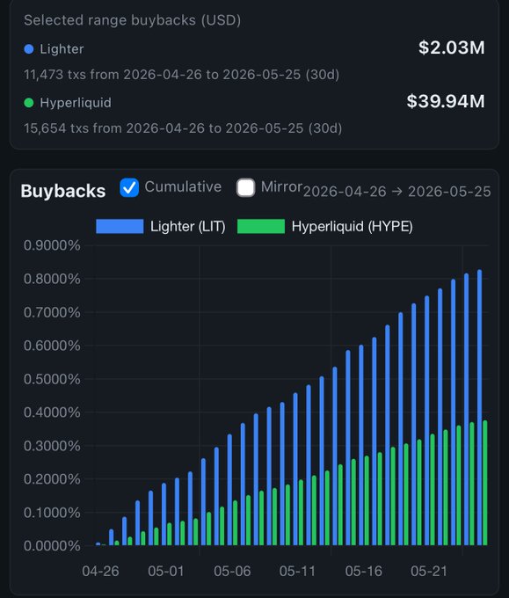Image resolution: width=509 pixels, height=598 pixels.
Task: Click the Hyperliquid (HYPE) legend label
Action: click(x=353, y=227)
